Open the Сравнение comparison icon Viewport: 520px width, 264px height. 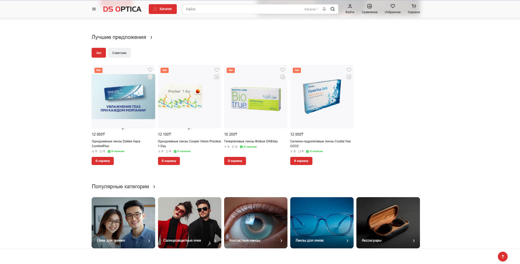pyautogui.click(x=369, y=9)
